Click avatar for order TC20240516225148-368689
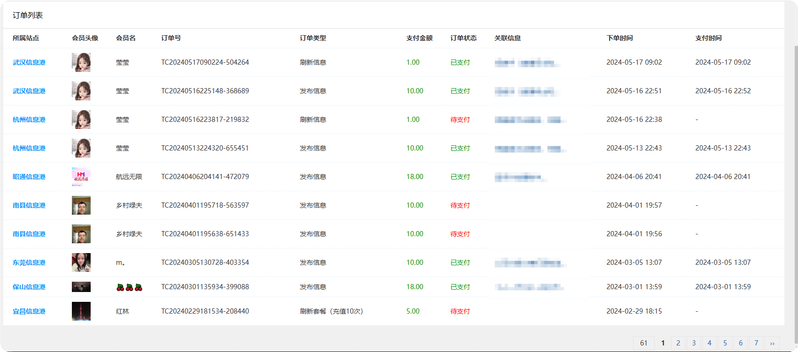The width and height of the screenshot is (798, 352). coord(81,91)
